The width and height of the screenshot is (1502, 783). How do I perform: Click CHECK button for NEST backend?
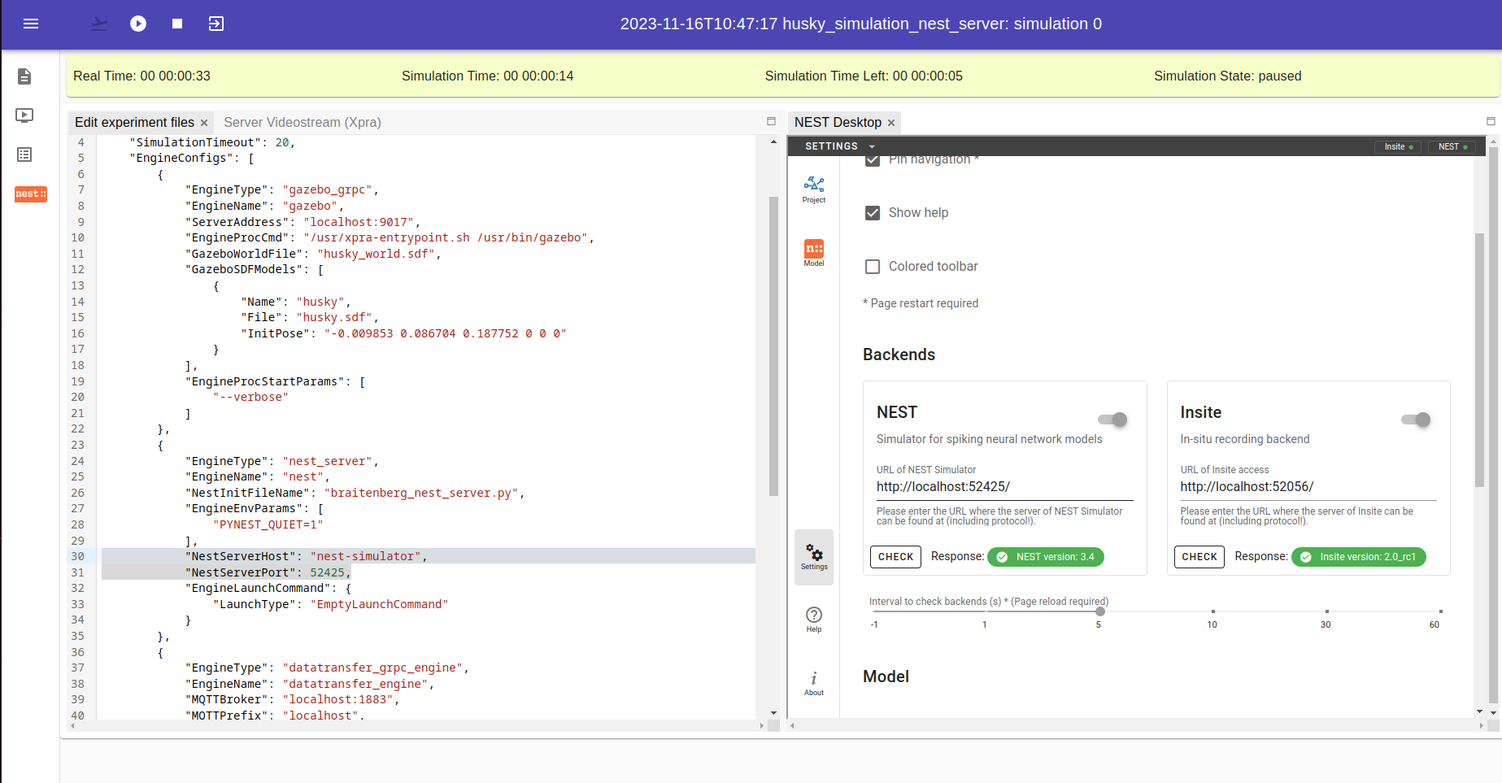(x=895, y=557)
